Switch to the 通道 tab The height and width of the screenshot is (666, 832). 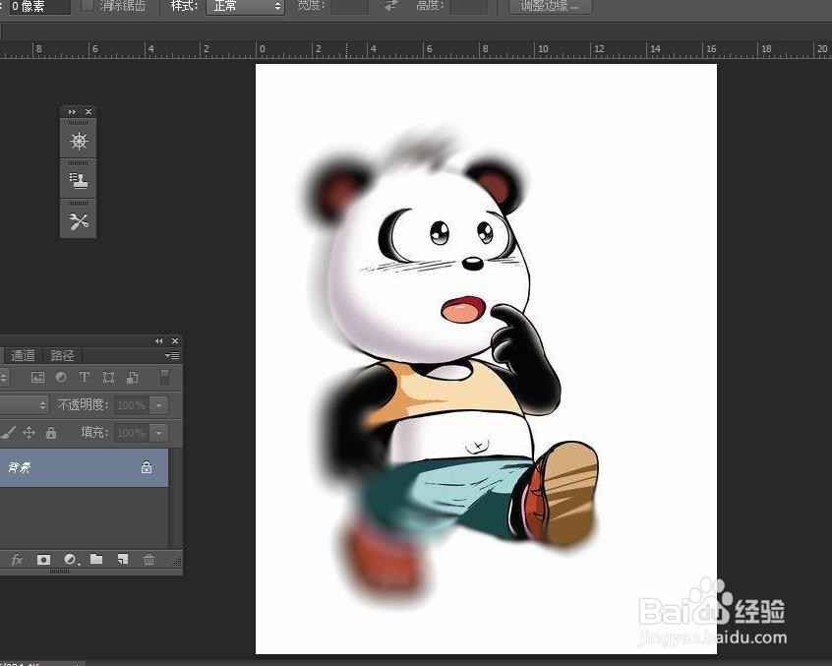[x=23, y=355]
